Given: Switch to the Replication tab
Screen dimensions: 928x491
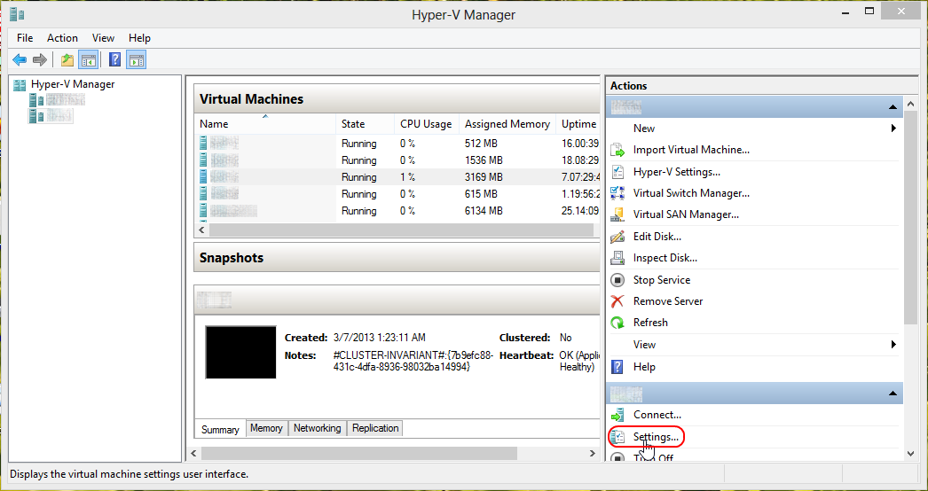Looking at the screenshot, I should (375, 428).
